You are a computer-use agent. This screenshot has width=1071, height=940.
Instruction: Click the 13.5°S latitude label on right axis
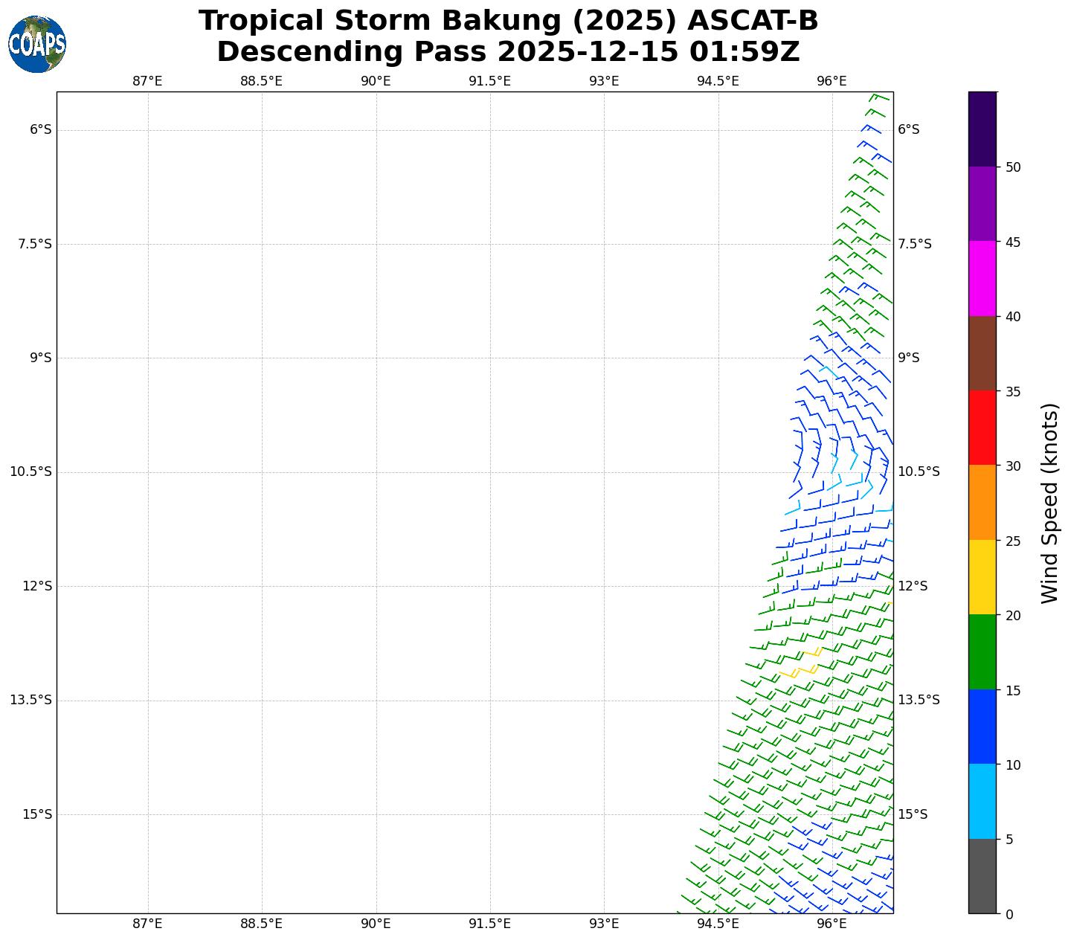(919, 700)
